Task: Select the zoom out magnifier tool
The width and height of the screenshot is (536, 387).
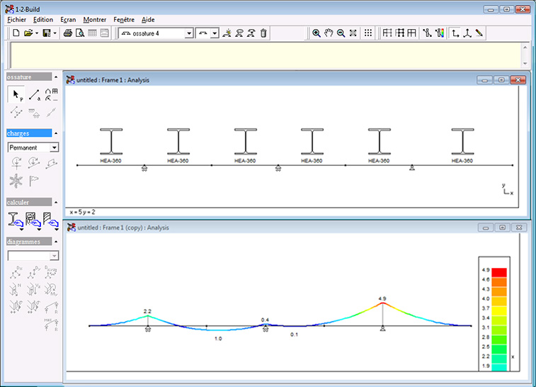Action: (341, 33)
